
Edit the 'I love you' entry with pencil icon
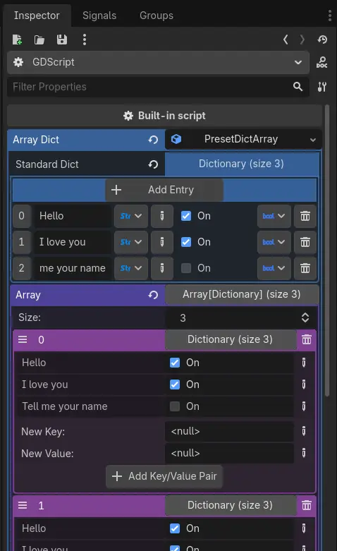point(162,242)
